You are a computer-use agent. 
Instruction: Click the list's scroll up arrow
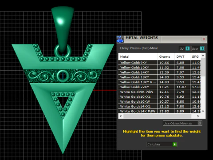point(203,56)
